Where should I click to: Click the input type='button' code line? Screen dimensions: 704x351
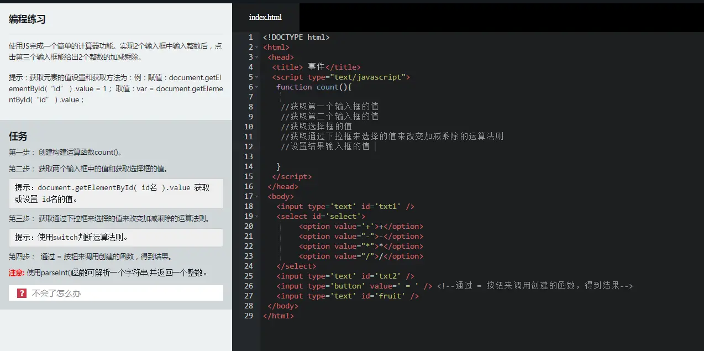pyautogui.click(x=354, y=286)
